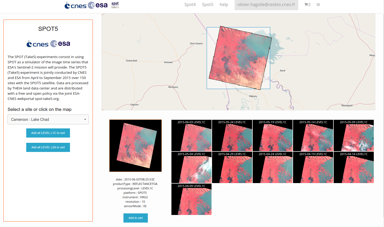
Task: Click the date 2015-06-03T08:25:53Z metadata line
Action: pyautogui.click(x=135, y=179)
